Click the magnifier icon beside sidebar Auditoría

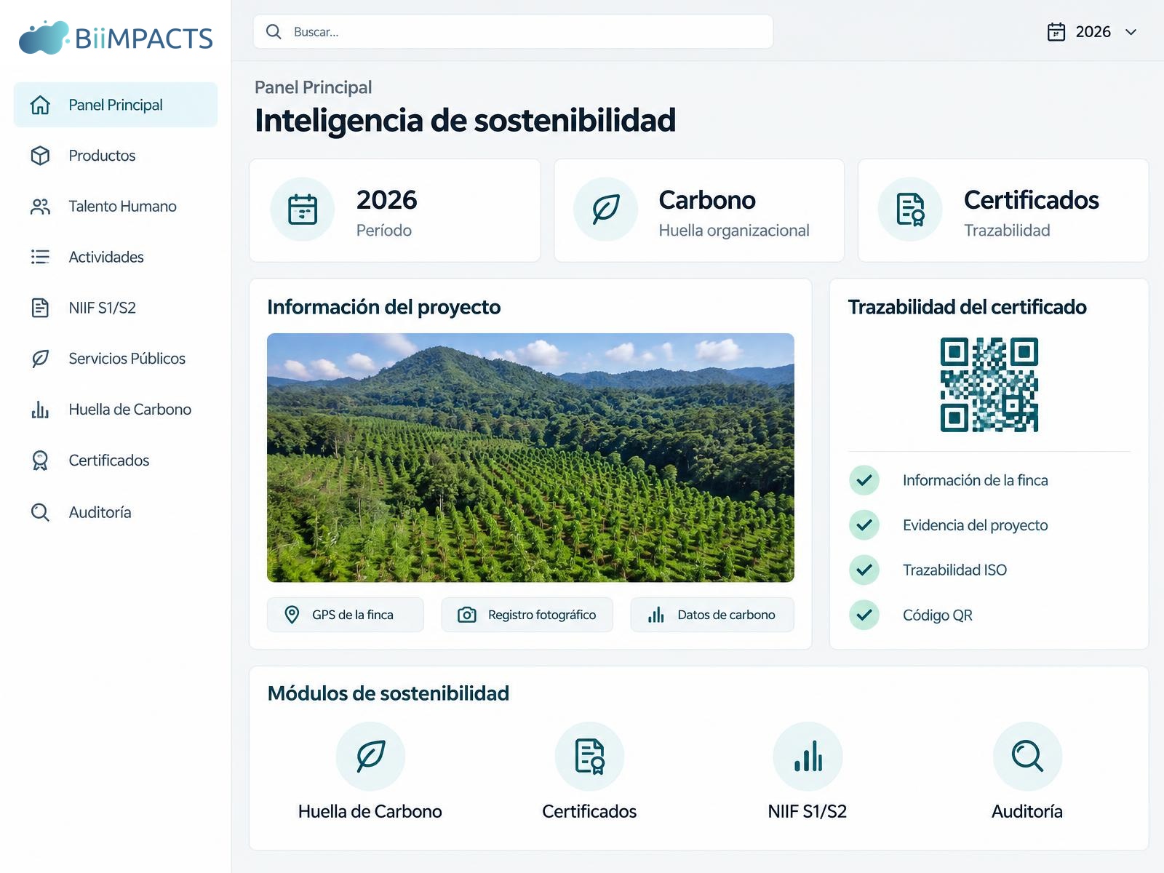click(x=40, y=512)
